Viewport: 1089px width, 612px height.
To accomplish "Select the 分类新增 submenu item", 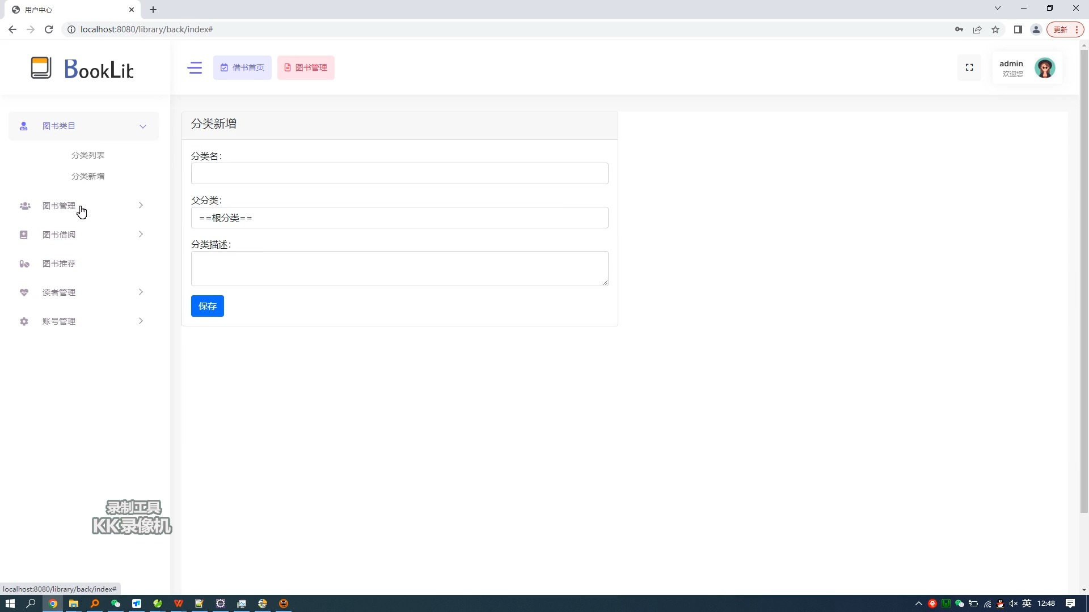I will pos(88,176).
